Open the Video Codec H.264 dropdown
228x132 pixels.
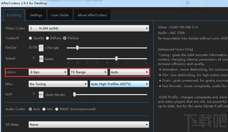click(x=89, y=28)
